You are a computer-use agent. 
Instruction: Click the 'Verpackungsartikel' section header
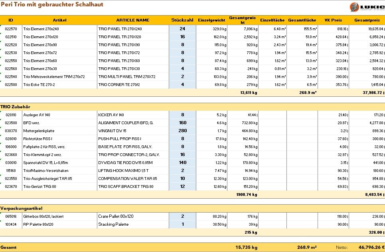22,209
